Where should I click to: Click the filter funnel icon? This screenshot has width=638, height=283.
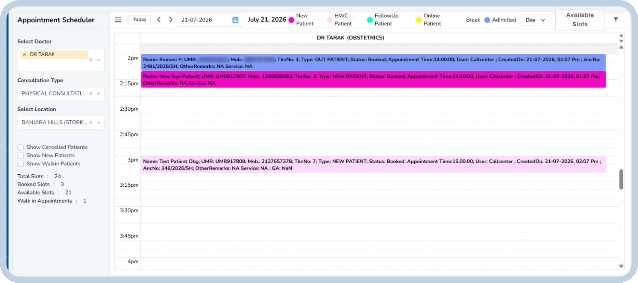click(x=616, y=20)
